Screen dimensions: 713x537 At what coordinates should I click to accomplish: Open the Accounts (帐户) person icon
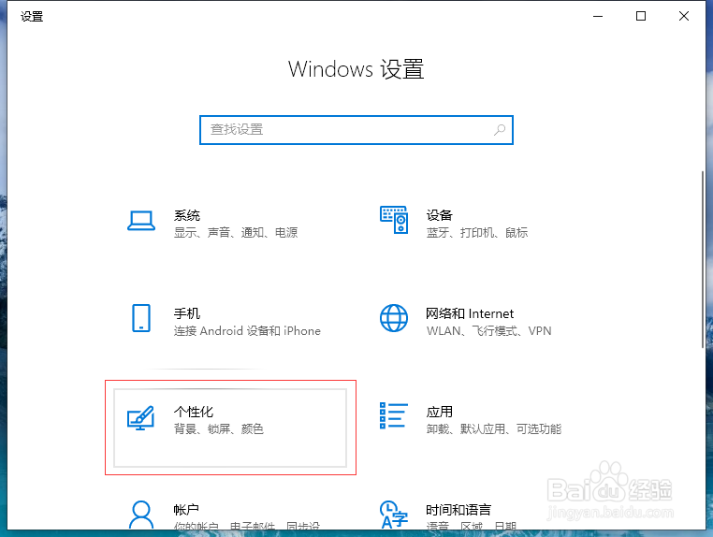click(x=141, y=515)
